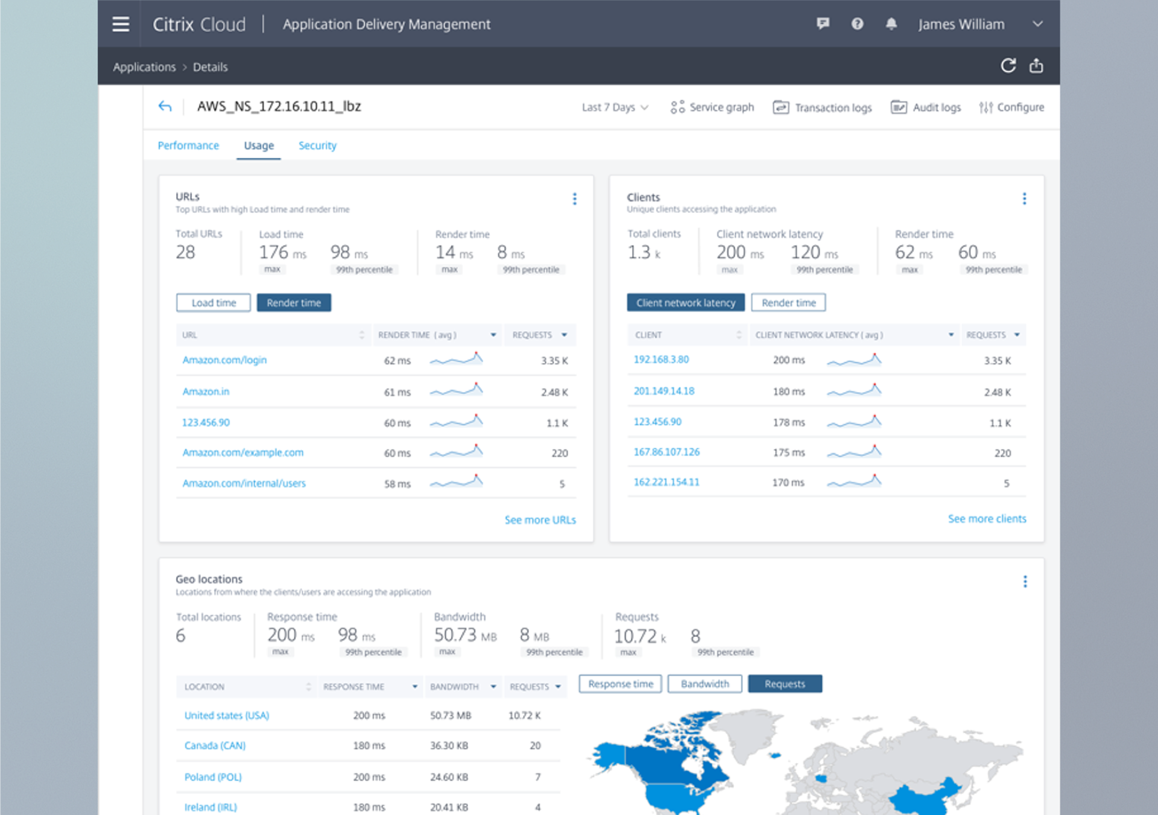Toggle URLs table to Load time
Screen dimensions: 1158x815
[x=214, y=303]
